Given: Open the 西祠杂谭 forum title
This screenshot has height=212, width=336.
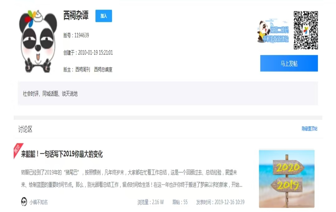Looking at the screenshot, I should [x=76, y=16].
